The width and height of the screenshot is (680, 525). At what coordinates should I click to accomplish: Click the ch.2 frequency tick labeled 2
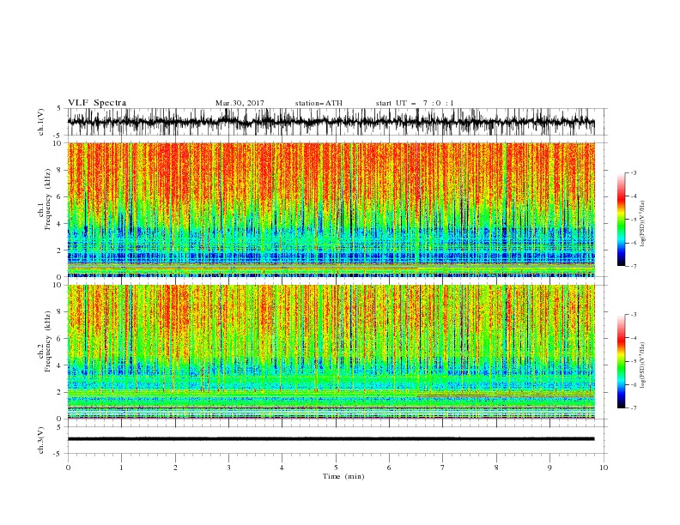click(59, 392)
